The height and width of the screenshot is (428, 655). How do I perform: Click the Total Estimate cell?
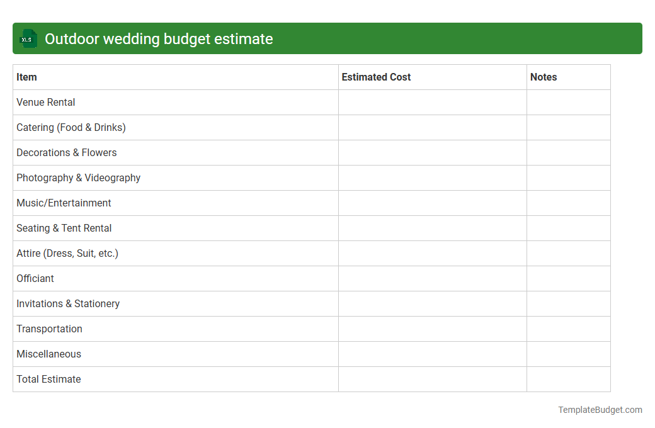click(48, 379)
